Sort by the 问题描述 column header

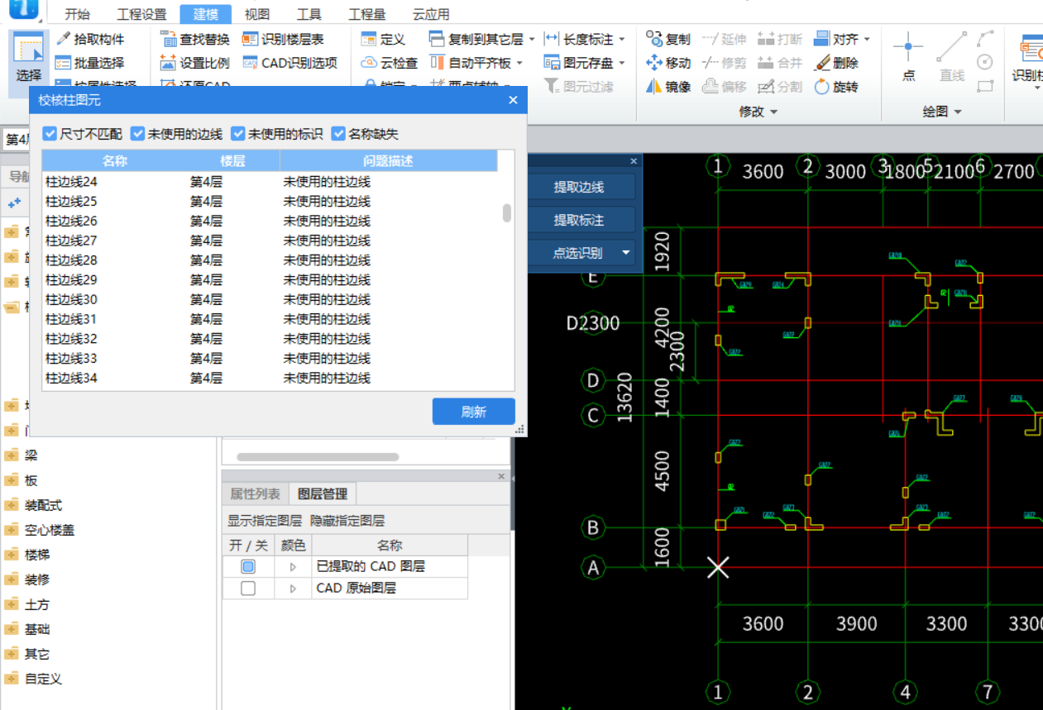pos(389,160)
